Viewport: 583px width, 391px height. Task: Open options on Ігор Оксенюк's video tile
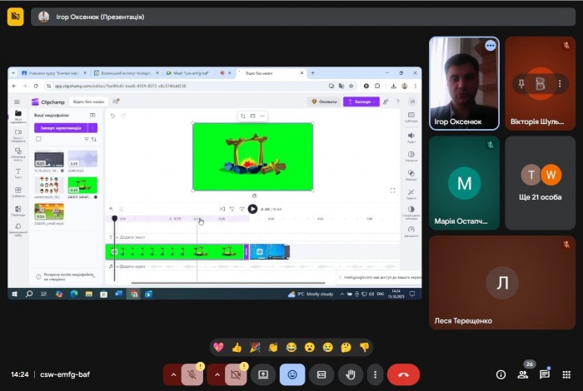(x=490, y=46)
